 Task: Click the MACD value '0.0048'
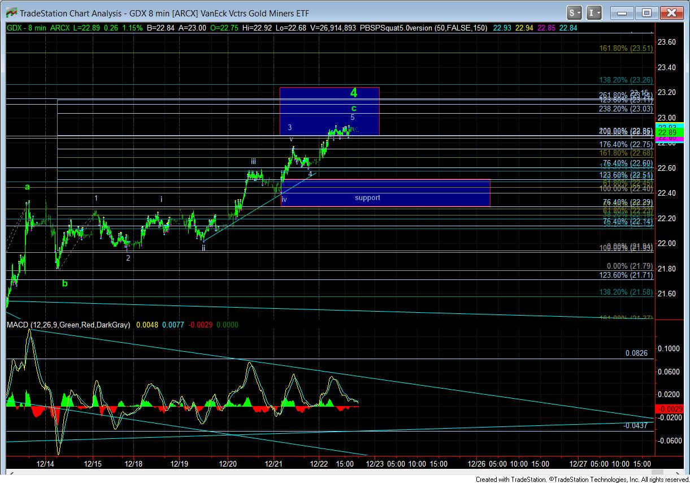pyautogui.click(x=146, y=325)
